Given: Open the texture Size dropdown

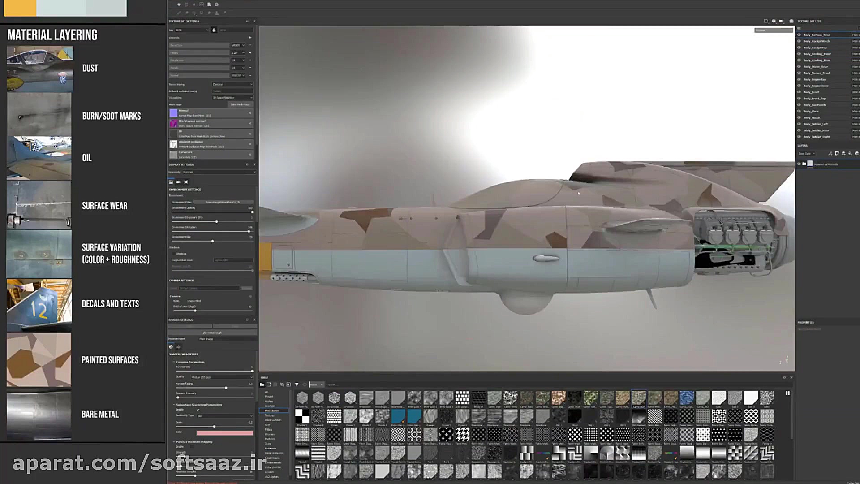Looking at the screenshot, I should (192, 30).
